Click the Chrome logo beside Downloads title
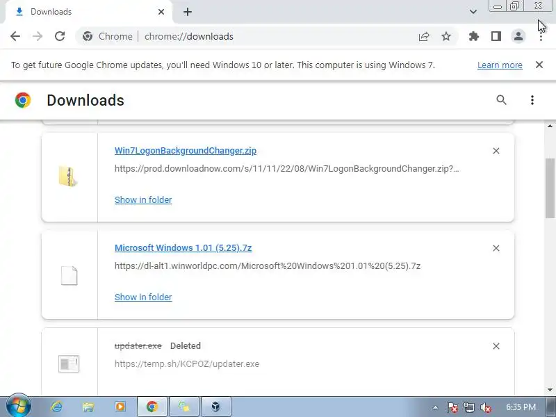 (23, 100)
